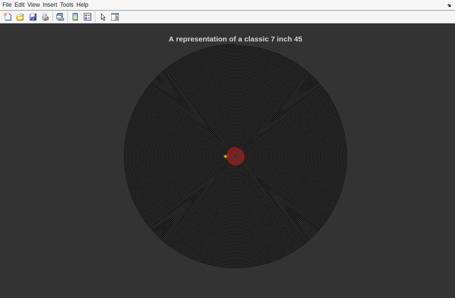The image size is (455, 298).
Task: Print the figure with the printer icon
Action: pos(45,17)
